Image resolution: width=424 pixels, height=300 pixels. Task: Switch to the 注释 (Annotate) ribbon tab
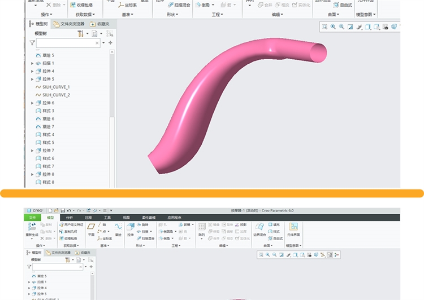pyautogui.click(x=88, y=218)
